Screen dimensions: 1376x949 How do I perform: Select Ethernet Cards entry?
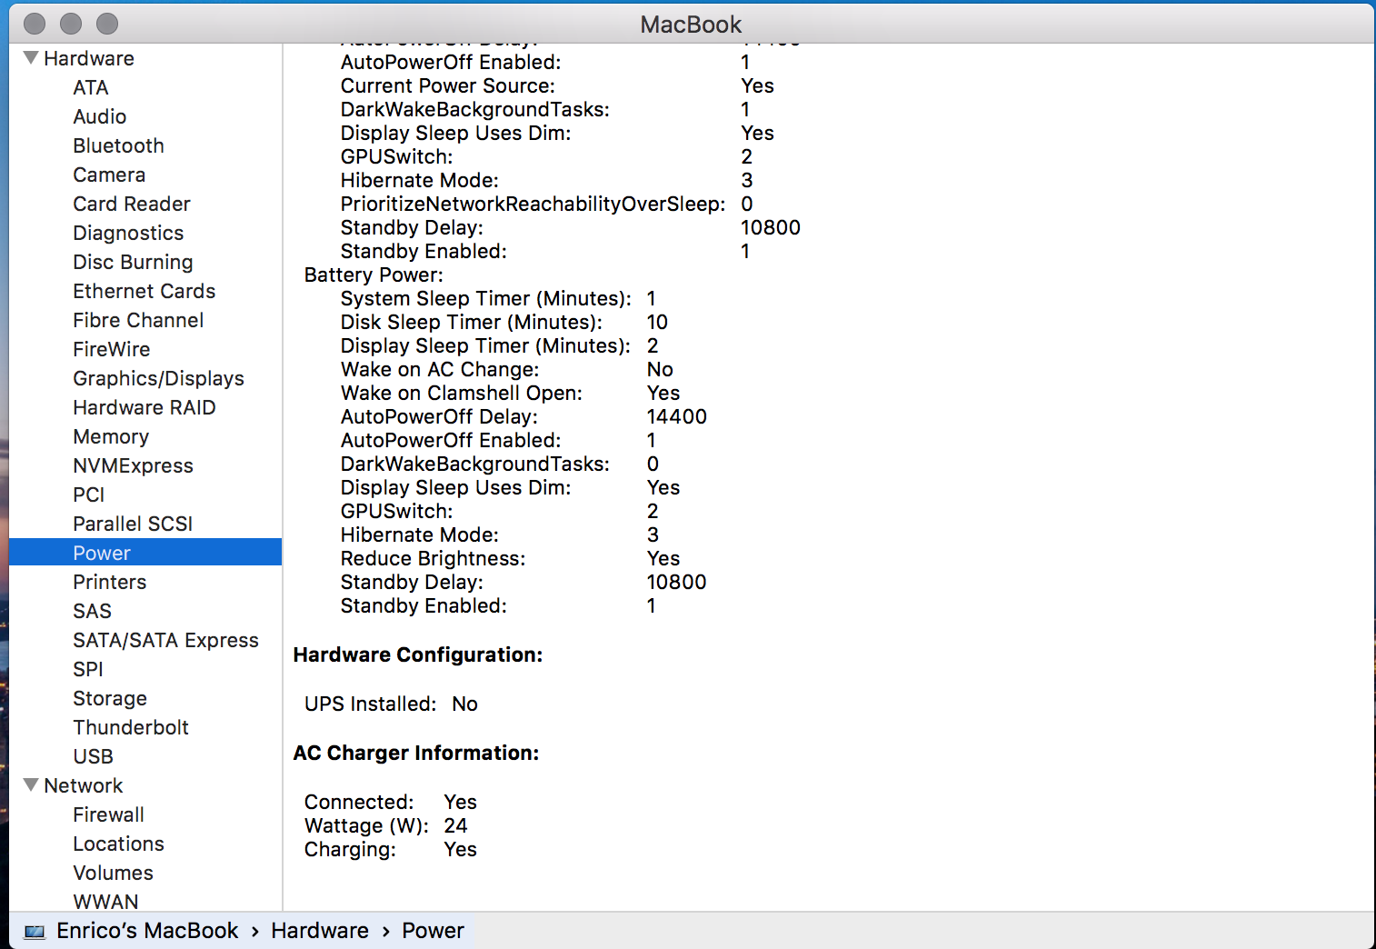pyautogui.click(x=145, y=292)
